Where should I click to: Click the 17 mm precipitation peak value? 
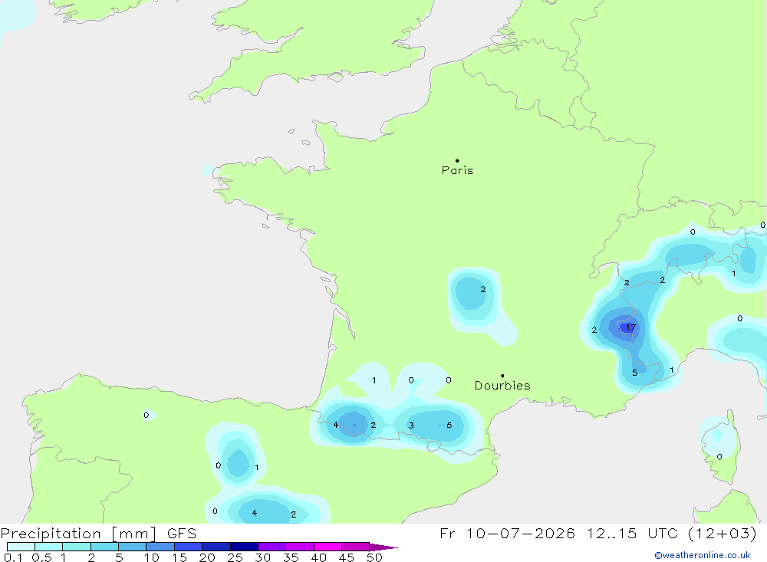[631, 327]
